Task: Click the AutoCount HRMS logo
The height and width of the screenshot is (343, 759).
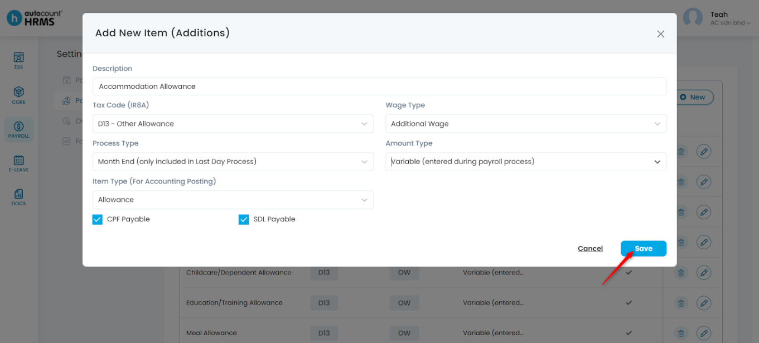Action: click(35, 18)
